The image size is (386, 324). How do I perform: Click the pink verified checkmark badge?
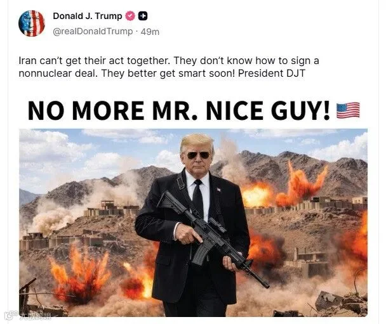click(x=130, y=16)
